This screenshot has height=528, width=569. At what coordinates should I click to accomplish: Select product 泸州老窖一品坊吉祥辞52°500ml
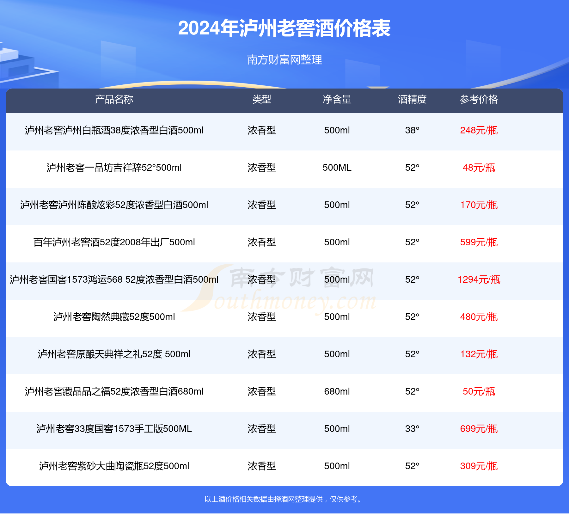114,168
